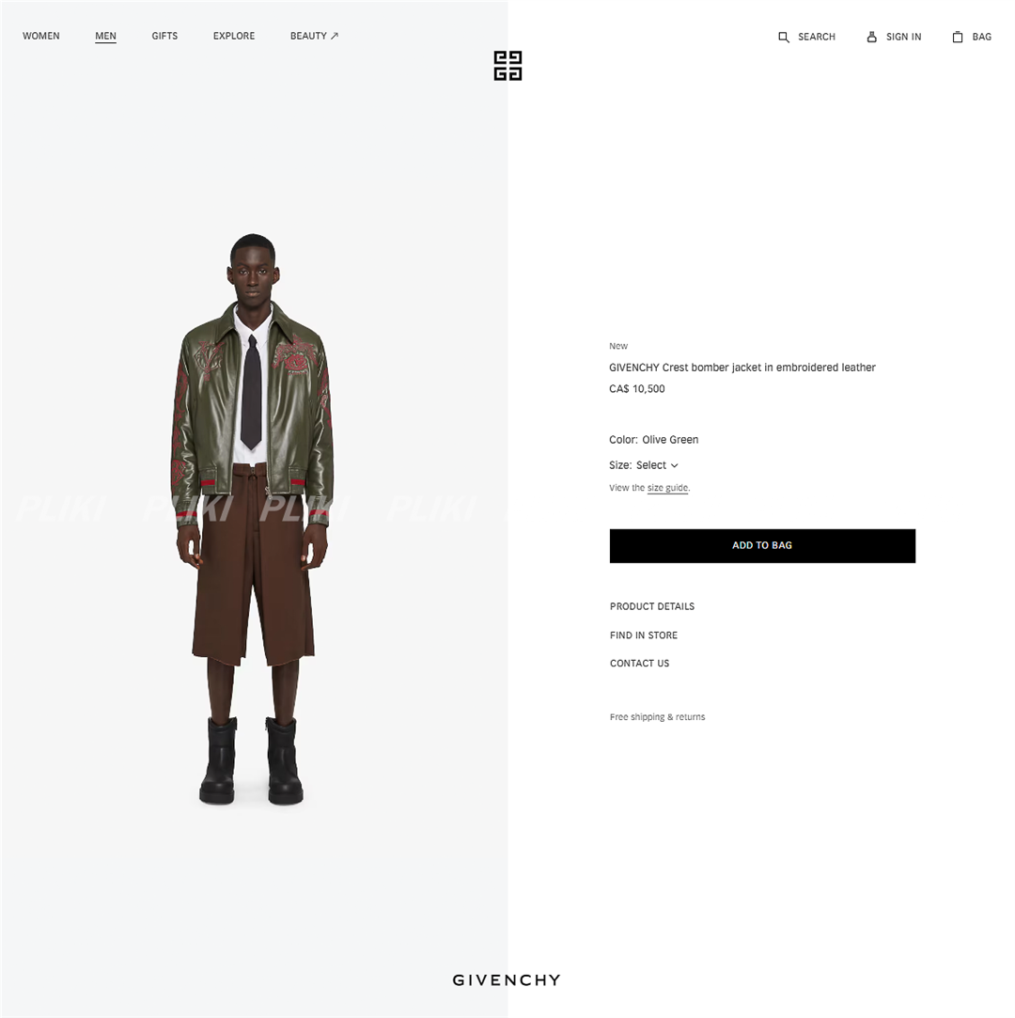1015x1018 pixels.
Task: Click the Search text link
Action: (x=817, y=37)
